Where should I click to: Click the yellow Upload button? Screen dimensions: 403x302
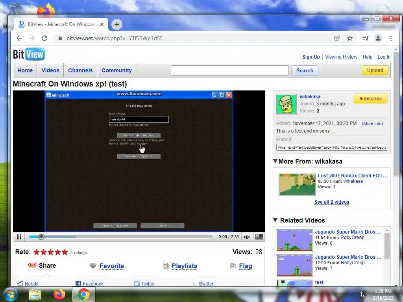pyautogui.click(x=375, y=70)
